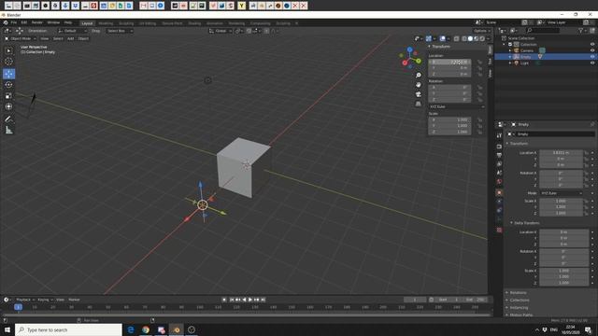Click the Location X field in sidebar
Image resolution: width=598 pixels, height=336 pixels.
[x=449, y=62]
